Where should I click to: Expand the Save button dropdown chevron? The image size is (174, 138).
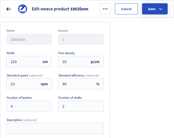161,9
